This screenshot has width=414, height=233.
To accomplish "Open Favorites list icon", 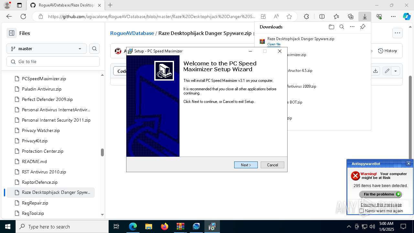I will pyautogui.click(x=336, y=17).
